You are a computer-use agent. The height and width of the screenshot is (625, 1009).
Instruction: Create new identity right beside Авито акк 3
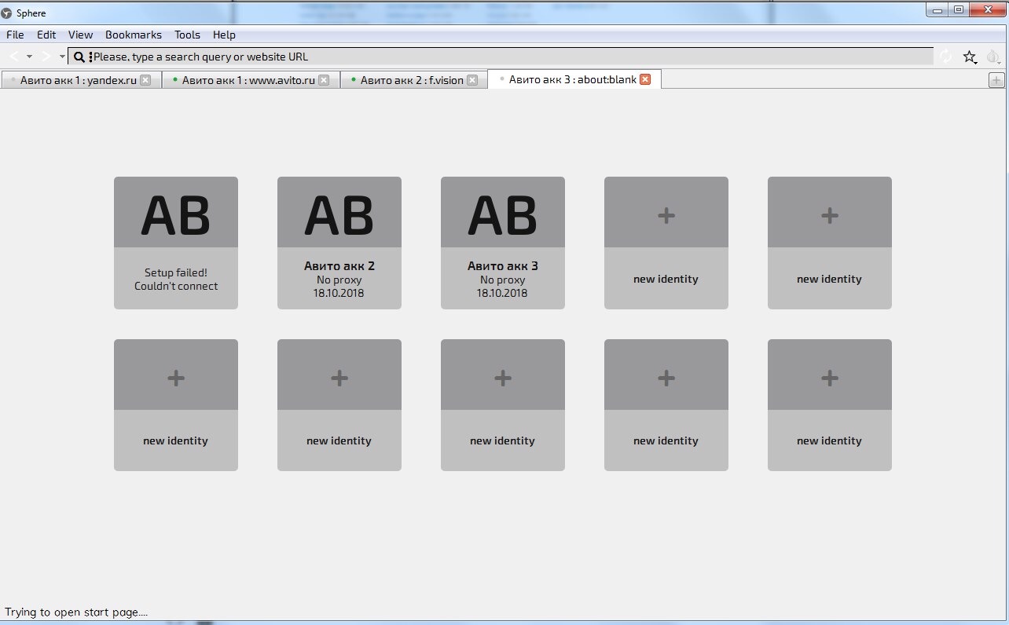coord(666,243)
